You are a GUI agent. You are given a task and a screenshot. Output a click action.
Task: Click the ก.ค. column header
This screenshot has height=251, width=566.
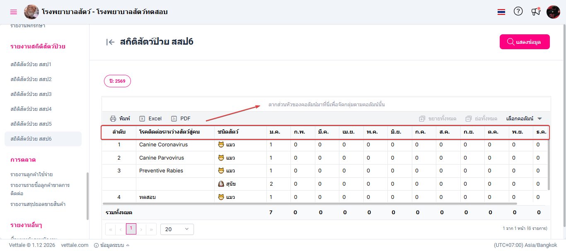[x=424, y=132]
